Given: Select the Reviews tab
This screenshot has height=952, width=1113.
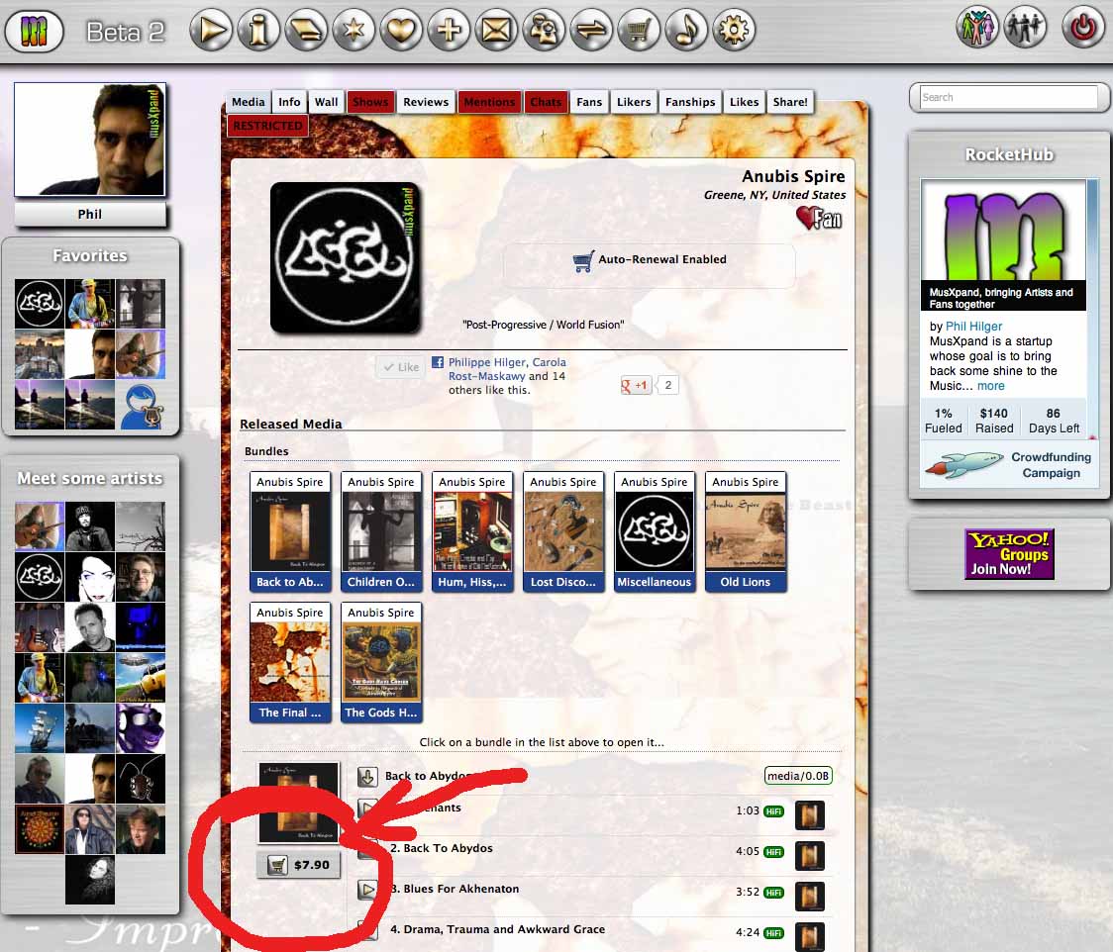Looking at the screenshot, I should pyautogui.click(x=426, y=102).
